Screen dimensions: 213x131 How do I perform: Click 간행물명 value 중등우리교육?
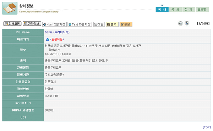coord(53,68)
